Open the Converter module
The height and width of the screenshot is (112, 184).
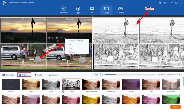click(x=64, y=10)
